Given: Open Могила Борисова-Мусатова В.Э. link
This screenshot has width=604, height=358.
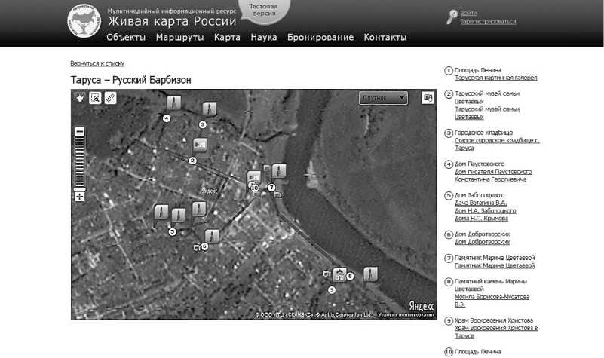Looking at the screenshot, I should (x=492, y=300).
